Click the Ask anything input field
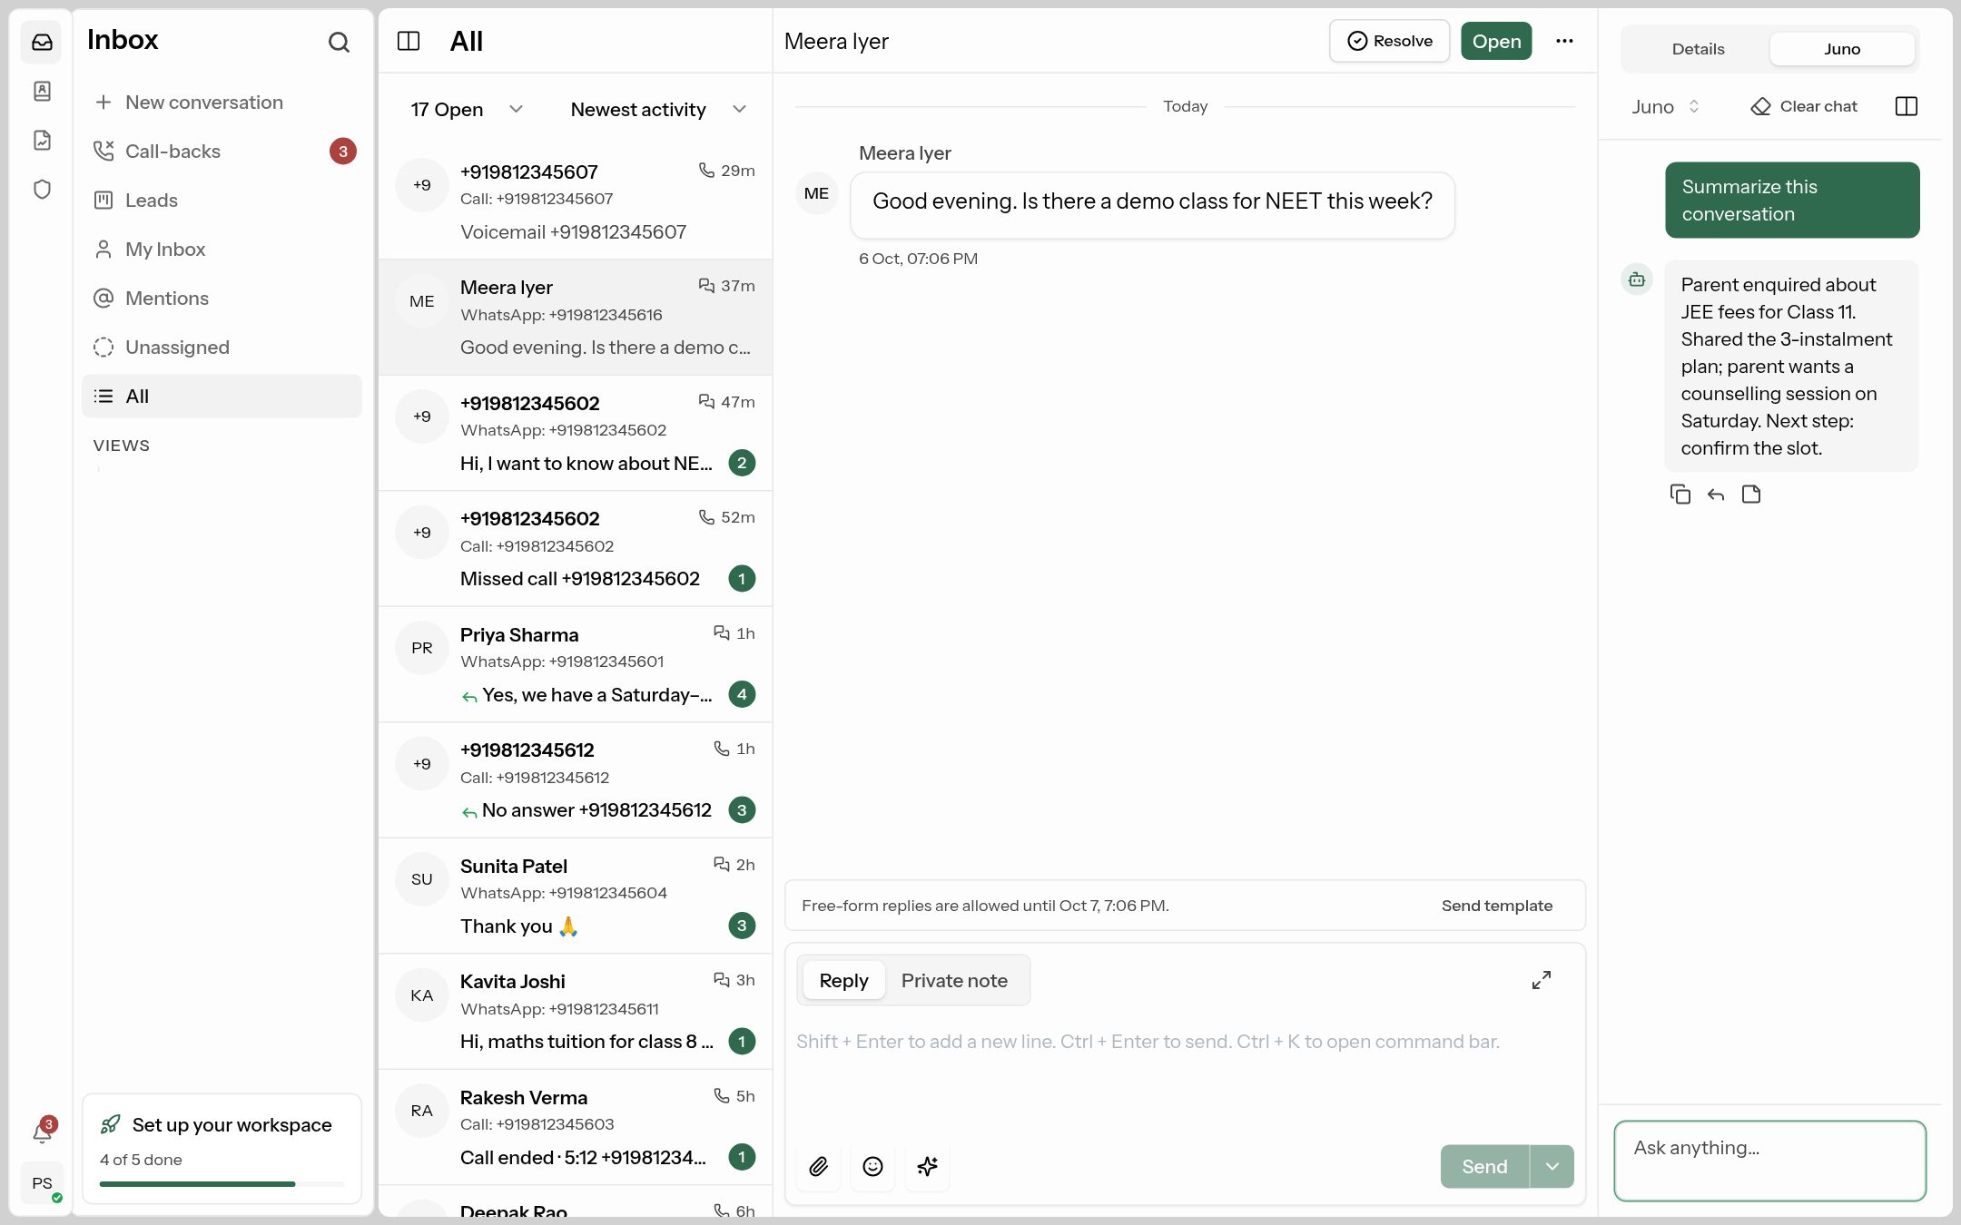The width and height of the screenshot is (1961, 1225). coord(1769,1161)
